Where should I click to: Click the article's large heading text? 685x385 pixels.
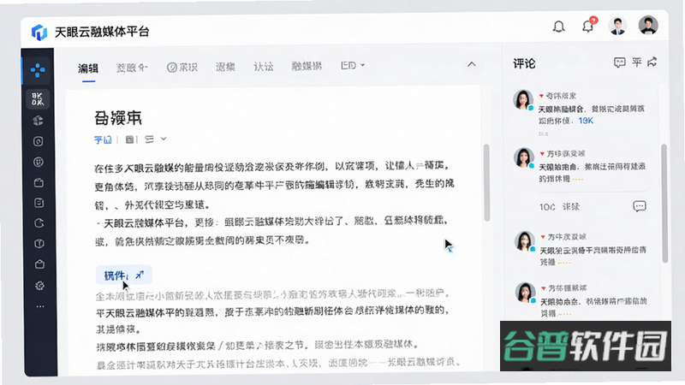coord(118,118)
